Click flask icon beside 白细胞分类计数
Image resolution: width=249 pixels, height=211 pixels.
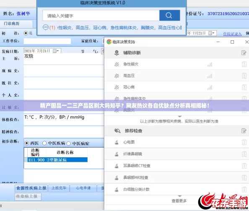tap(117, 189)
